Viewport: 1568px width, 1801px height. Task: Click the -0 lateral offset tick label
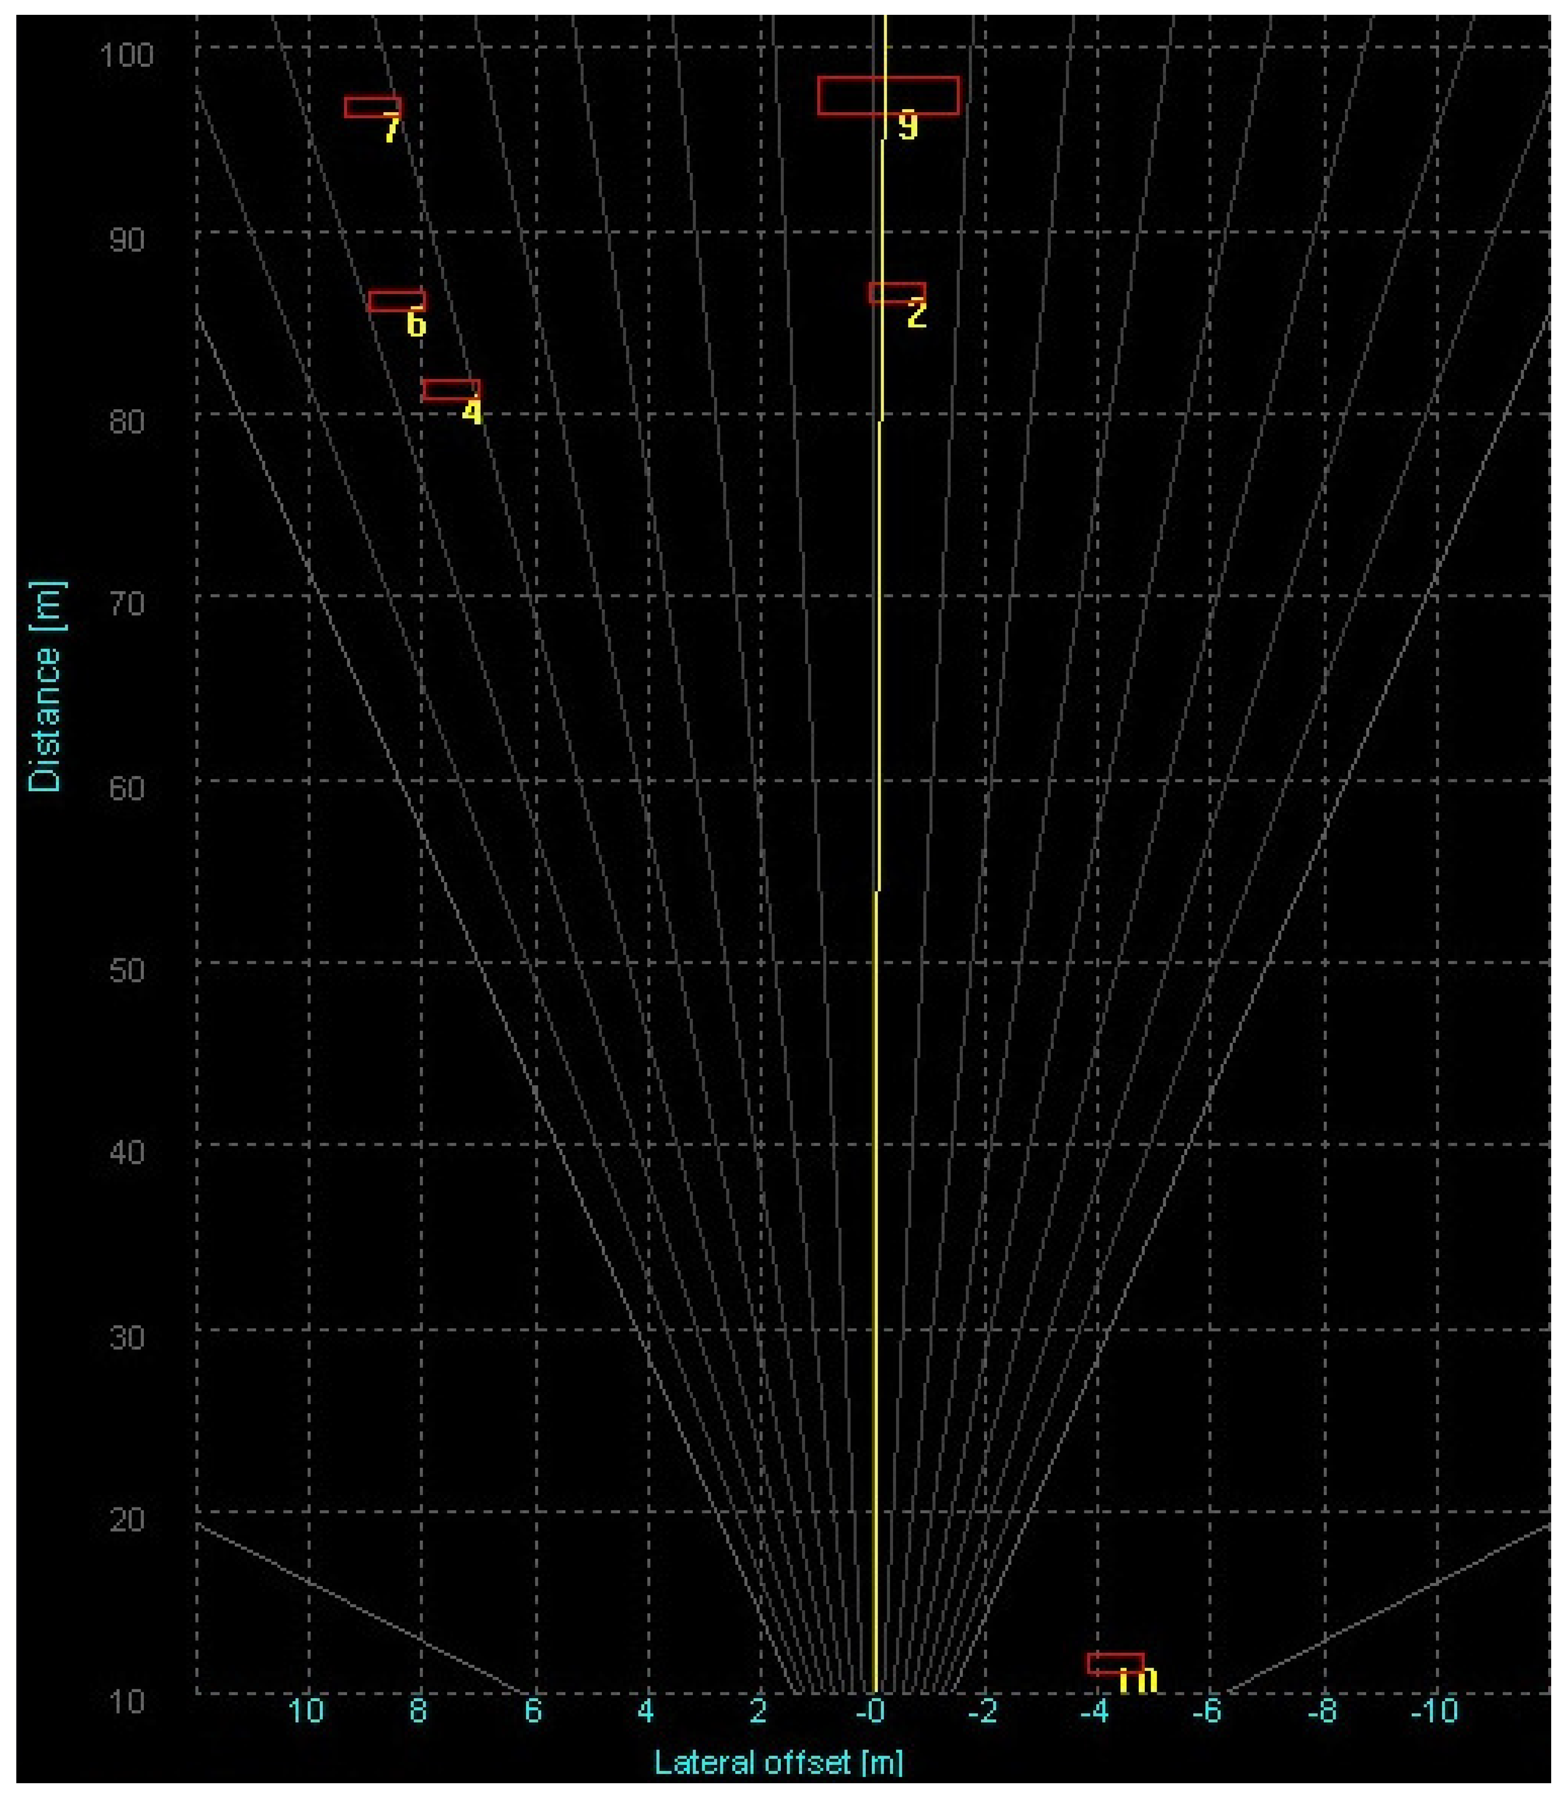(871, 1710)
